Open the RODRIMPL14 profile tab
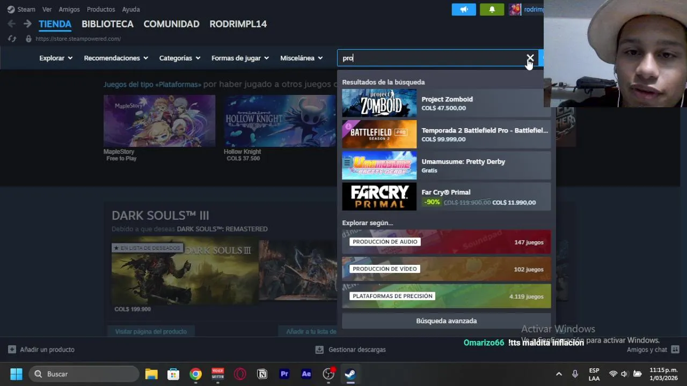This screenshot has width=687, height=386. 238,24
